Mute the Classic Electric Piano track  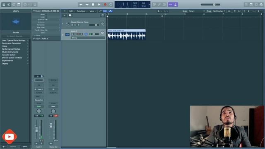[72, 25]
